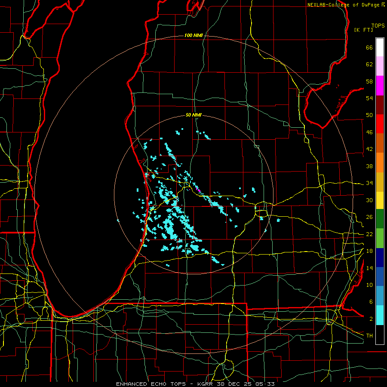Choose the yellow legend swatch
This screenshot has width=387, height=387.
tap(380, 200)
